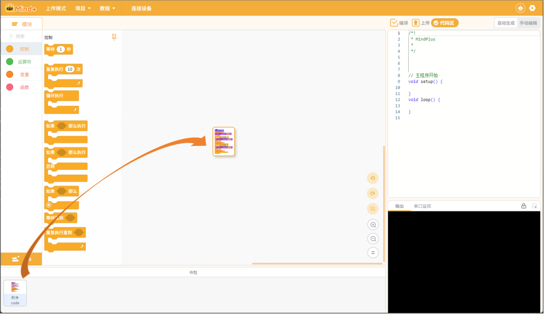Toggle the 代码区 code area
Screen dimensions: 544x314
pos(445,23)
